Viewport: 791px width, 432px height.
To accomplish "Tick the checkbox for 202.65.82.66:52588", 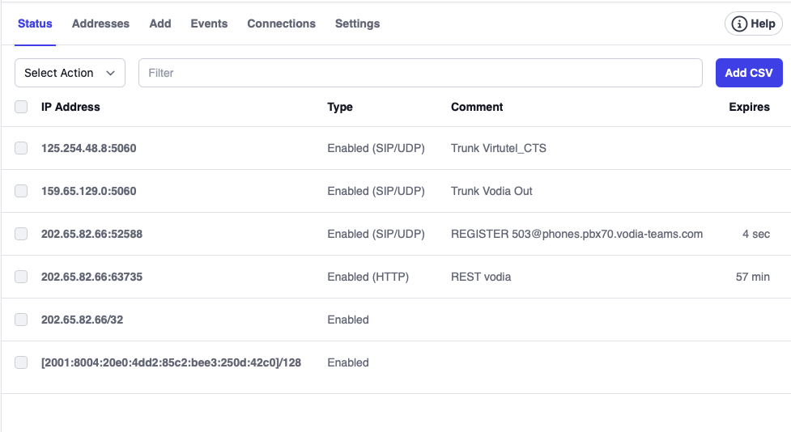I will [21, 234].
